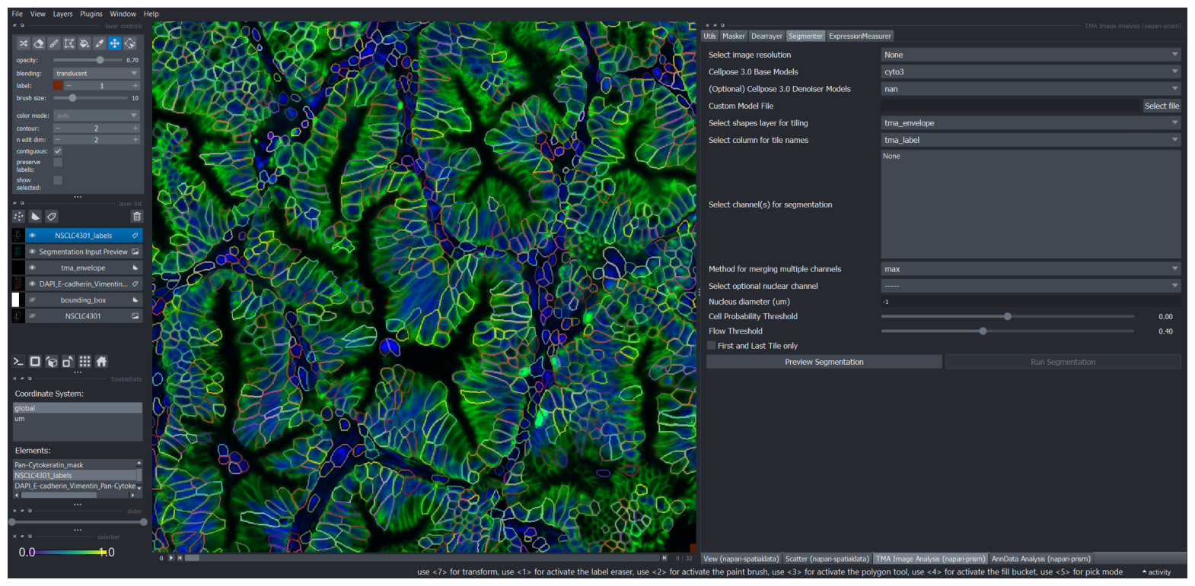
Task: Click the labels-type icon on NSCLC4301_labels row
Action: coord(135,236)
